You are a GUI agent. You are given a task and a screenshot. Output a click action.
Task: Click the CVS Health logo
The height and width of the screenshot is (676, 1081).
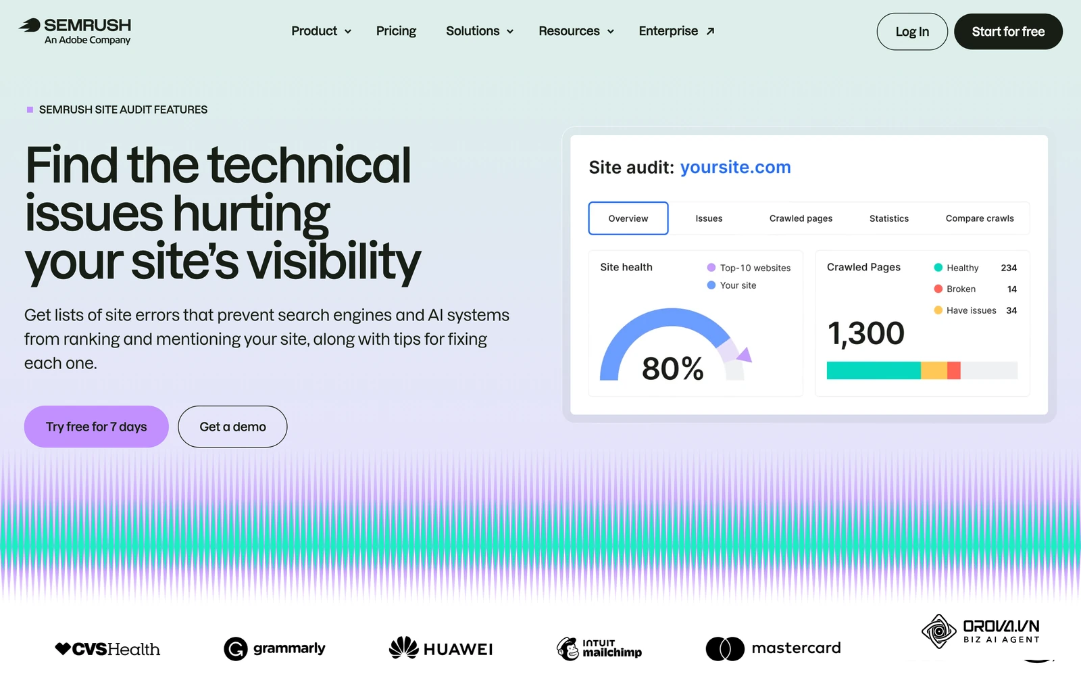tap(107, 649)
